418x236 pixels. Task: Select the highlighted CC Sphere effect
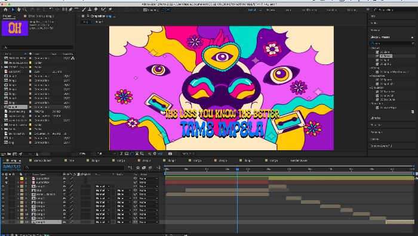click(x=386, y=56)
